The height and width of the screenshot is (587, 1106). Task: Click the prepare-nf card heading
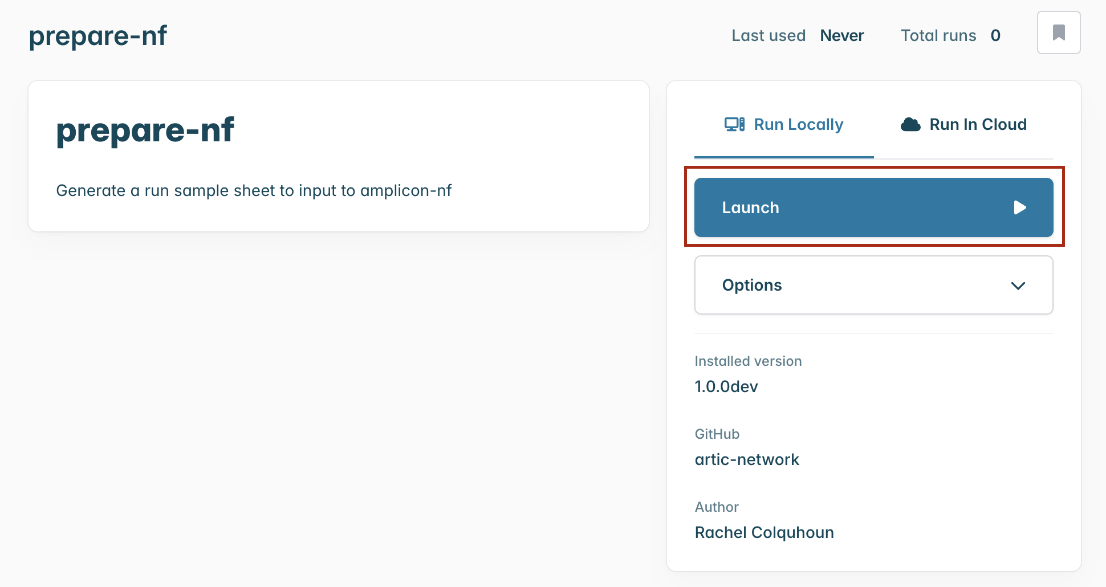(x=145, y=131)
